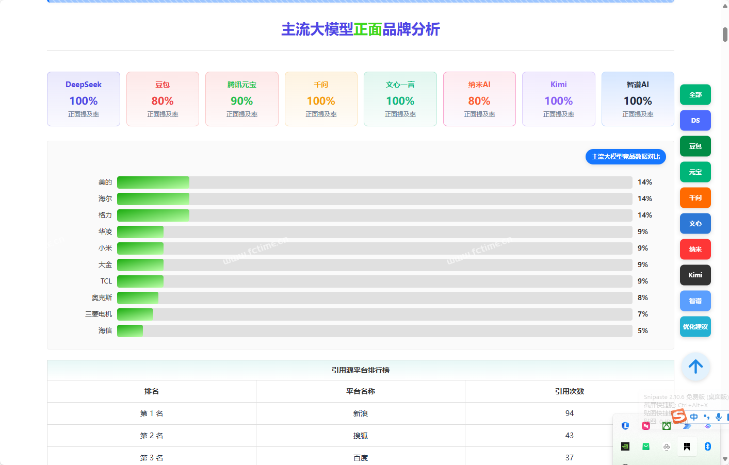Select the DeepSeek 100% stat card
Screen dimensions: 729x465
pos(84,99)
